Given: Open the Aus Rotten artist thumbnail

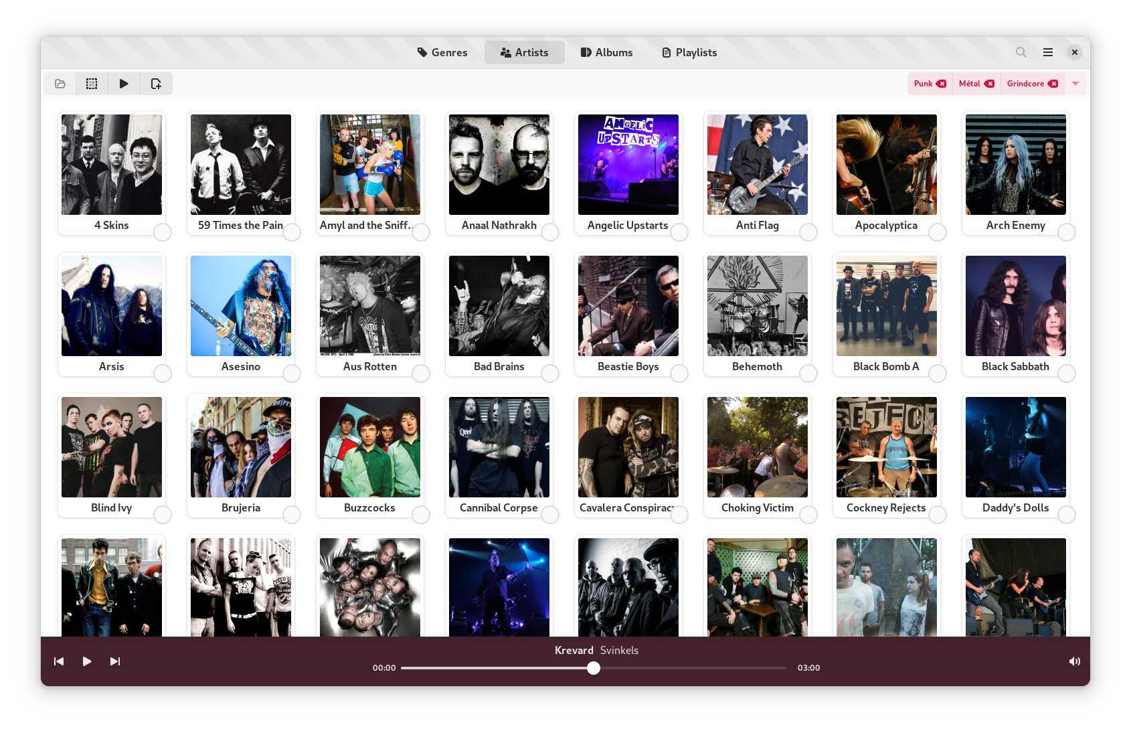Looking at the screenshot, I should coord(370,306).
